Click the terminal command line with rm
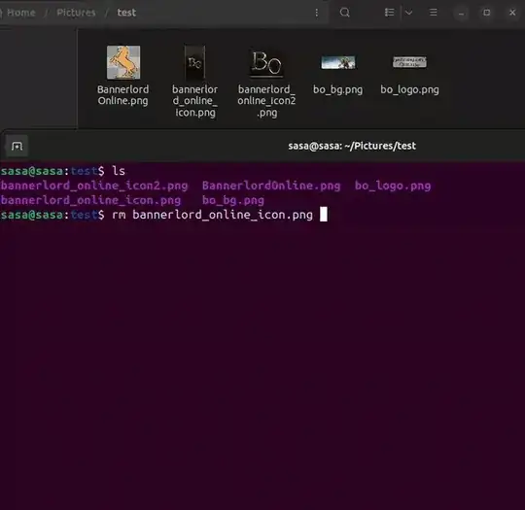Viewport: 525px width, 510px height. (164, 215)
